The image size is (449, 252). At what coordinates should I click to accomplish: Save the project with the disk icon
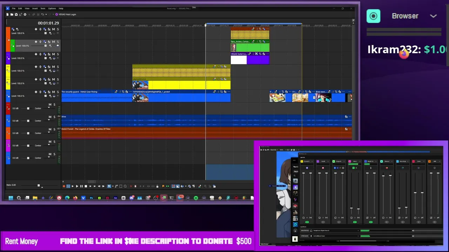[16, 14]
